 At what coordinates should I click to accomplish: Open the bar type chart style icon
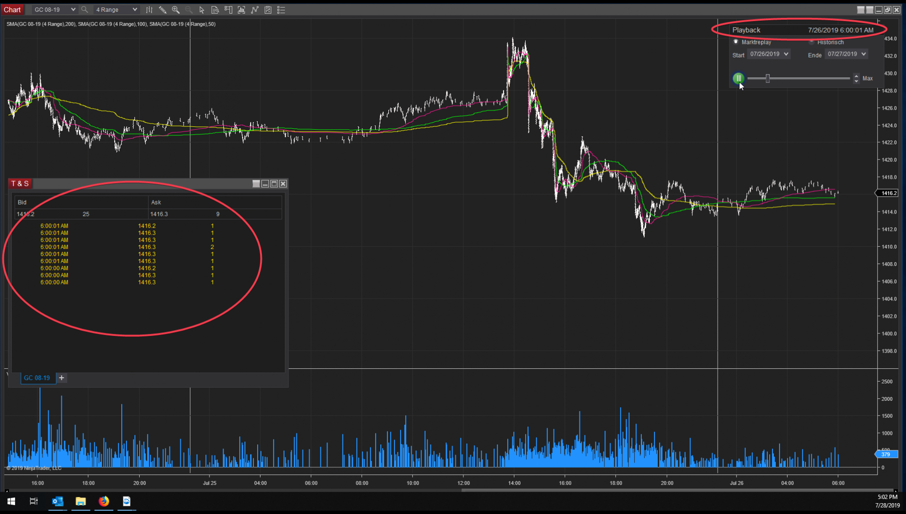tap(149, 9)
